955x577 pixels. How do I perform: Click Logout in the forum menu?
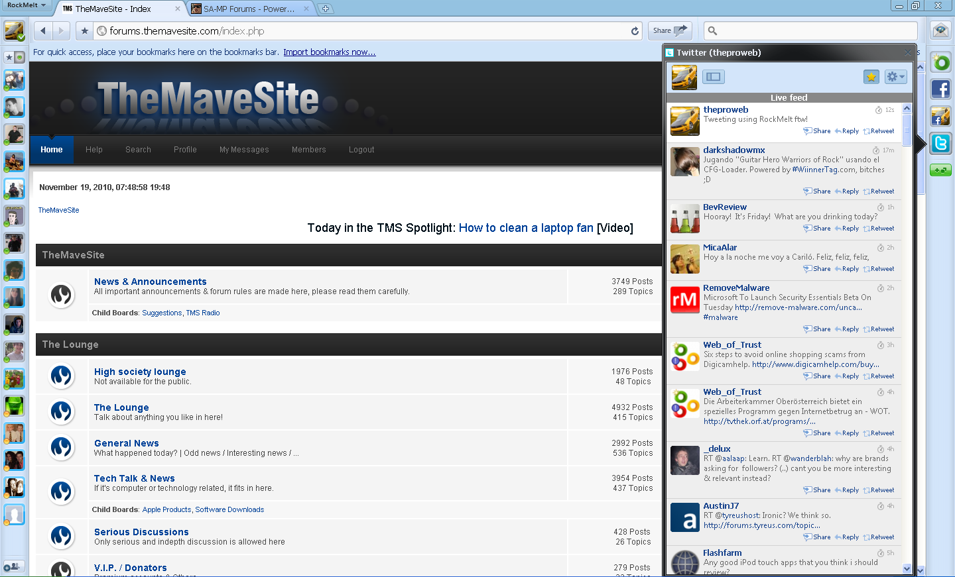[361, 150]
